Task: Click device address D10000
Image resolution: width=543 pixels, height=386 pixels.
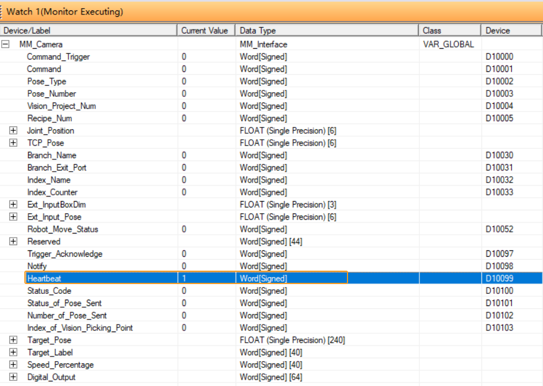Action: pos(499,57)
